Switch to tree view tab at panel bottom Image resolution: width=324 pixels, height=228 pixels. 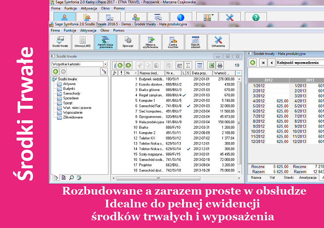pos(56,178)
